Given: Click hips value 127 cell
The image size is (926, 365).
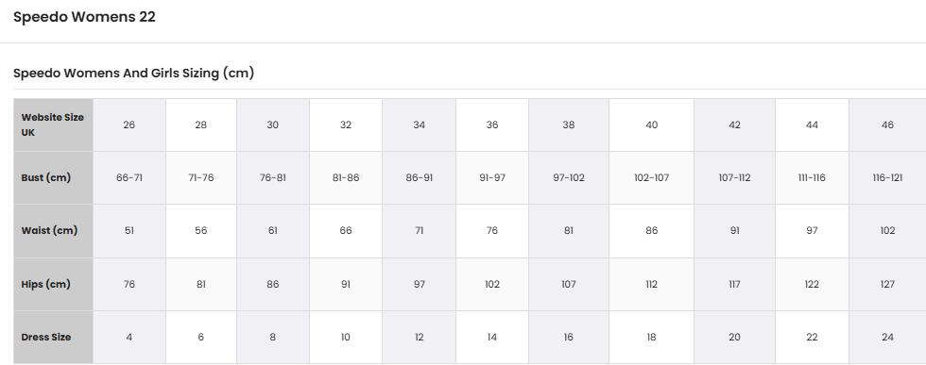Looking at the screenshot, I should pos(887,284).
